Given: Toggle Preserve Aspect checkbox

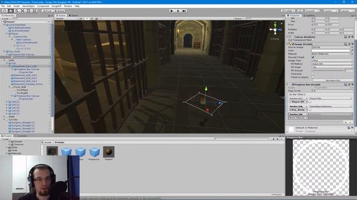Looking at the screenshot, I should 313,77.
